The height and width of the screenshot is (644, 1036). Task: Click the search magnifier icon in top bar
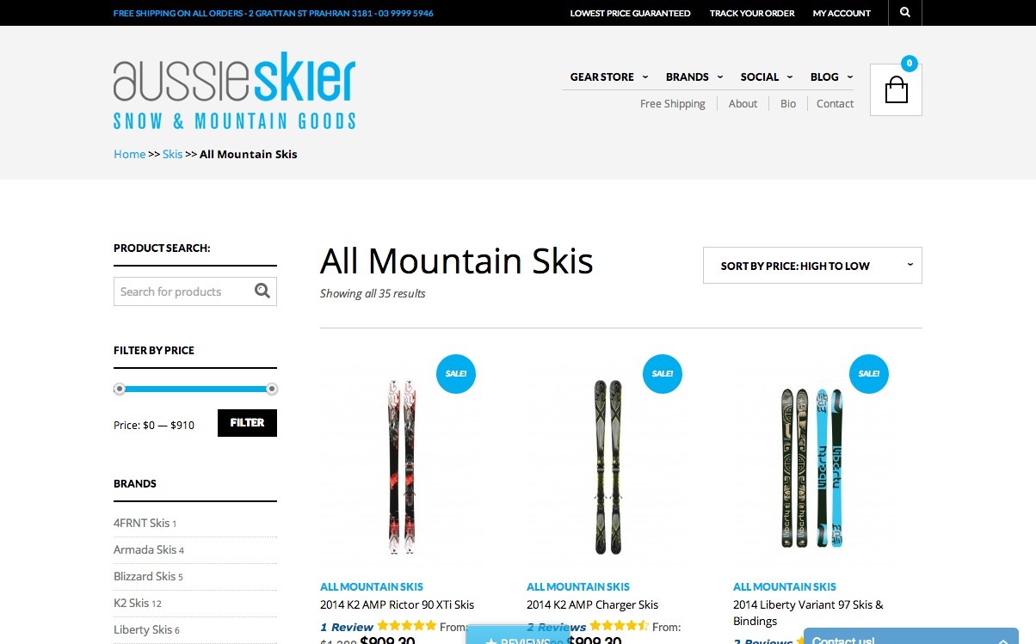[x=904, y=13]
